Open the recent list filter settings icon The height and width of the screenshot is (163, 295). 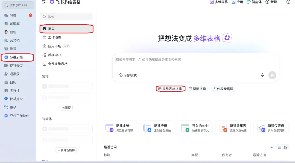click(271, 147)
